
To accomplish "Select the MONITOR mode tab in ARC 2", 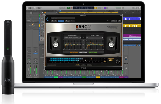I will pyautogui.click(x=89, y=65).
